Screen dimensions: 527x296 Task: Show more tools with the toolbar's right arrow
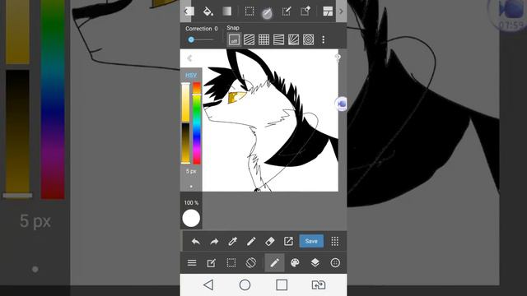point(341,12)
